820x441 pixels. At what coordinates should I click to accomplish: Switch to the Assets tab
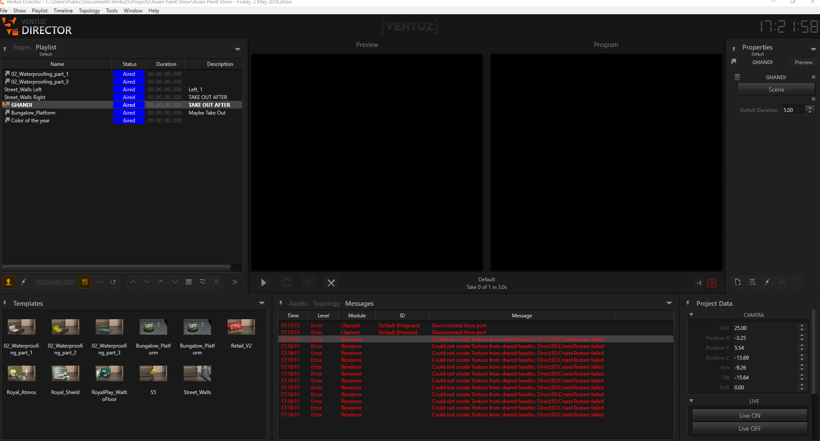(298, 304)
